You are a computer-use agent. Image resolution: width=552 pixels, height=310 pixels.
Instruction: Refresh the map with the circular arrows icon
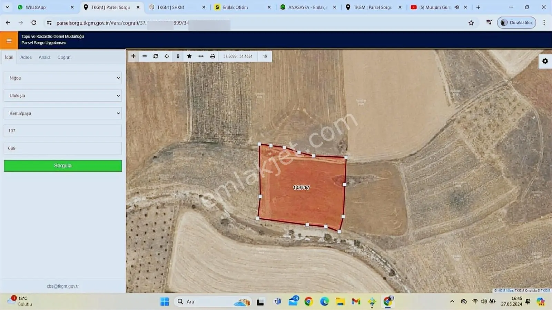(x=156, y=56)
